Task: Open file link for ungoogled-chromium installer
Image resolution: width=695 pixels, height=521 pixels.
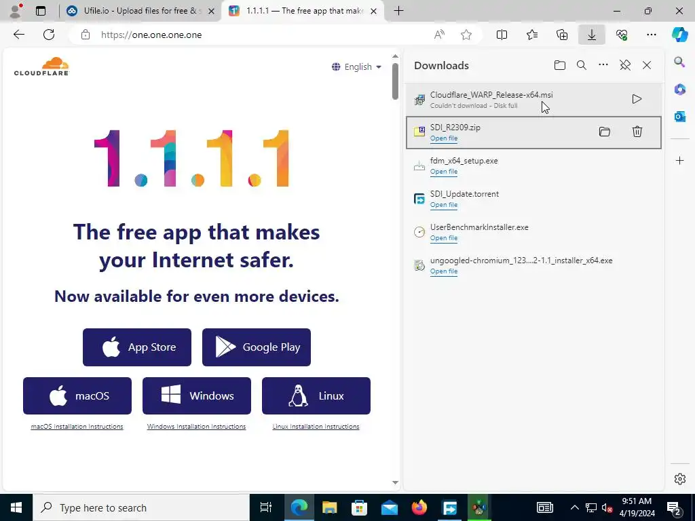Action: coord(444,271)
